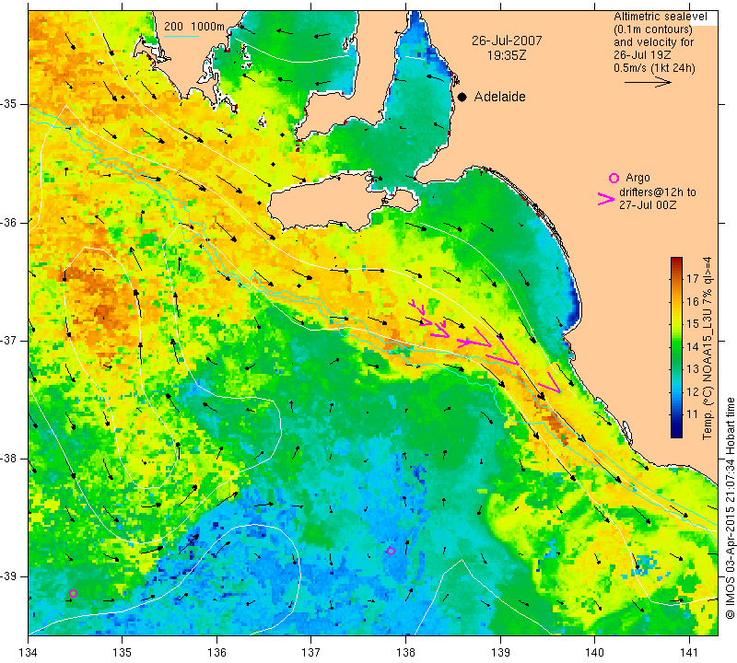The height and width of the screenshot is (663, 737).
Task: Click the IMOS copyright timestamp text
Action: (730, 507)
